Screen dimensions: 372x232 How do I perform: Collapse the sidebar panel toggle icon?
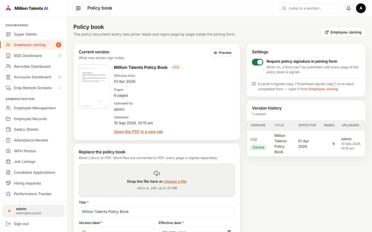[78, 8]
